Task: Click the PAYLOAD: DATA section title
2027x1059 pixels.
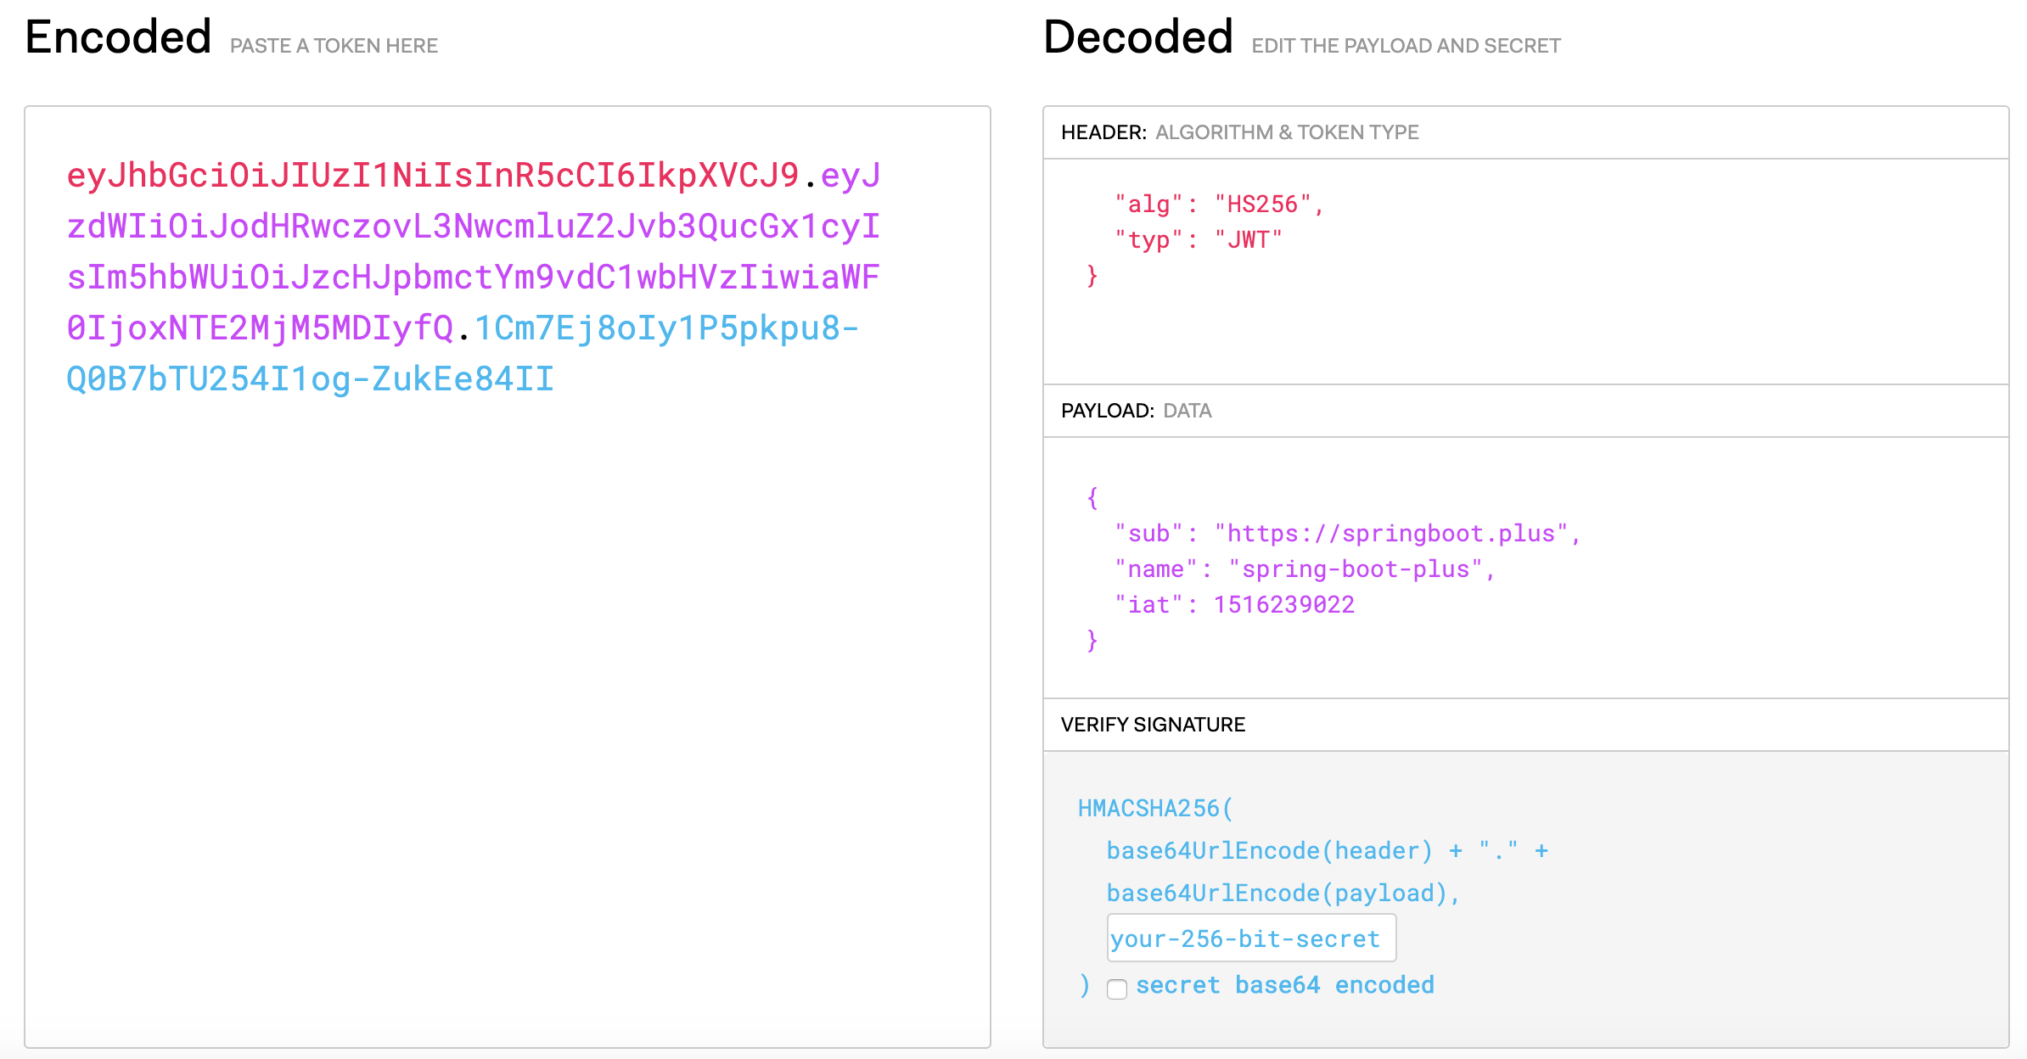Action: [1136, 411]
